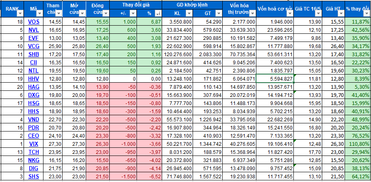Open the HHS ticker link
Viewport: 371px width, 182px height.
click(34, 111)
